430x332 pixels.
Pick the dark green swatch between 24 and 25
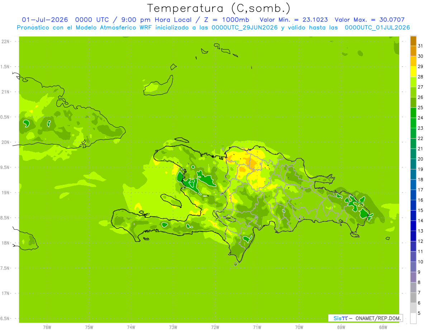(413, 113)
